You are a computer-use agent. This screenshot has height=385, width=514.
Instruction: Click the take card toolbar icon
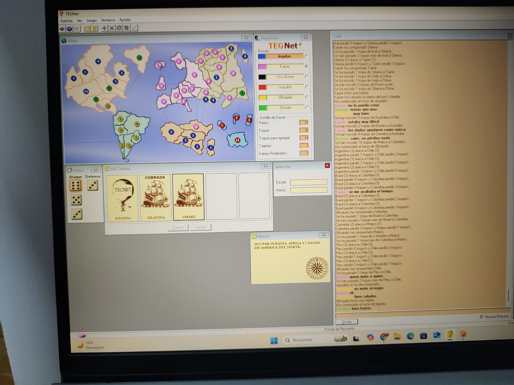pyautogui.click(x=127, y=28)
